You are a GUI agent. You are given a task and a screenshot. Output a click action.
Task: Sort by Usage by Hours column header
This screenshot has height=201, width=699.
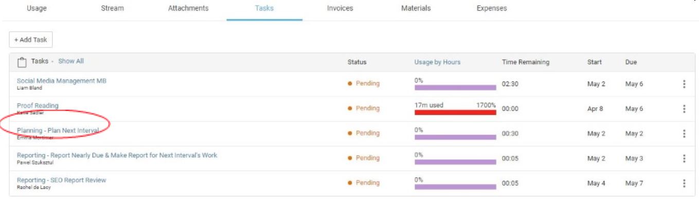click(437, 62)
